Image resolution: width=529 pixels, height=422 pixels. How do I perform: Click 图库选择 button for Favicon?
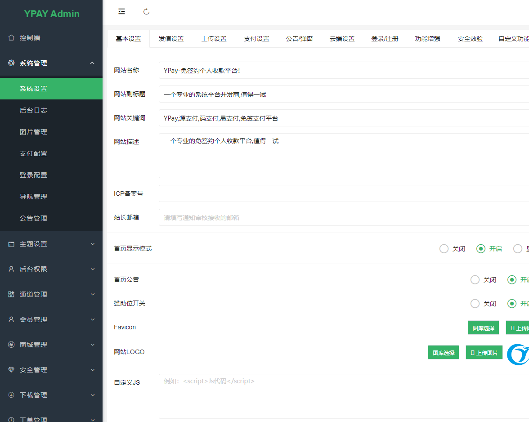pos(484,328)
